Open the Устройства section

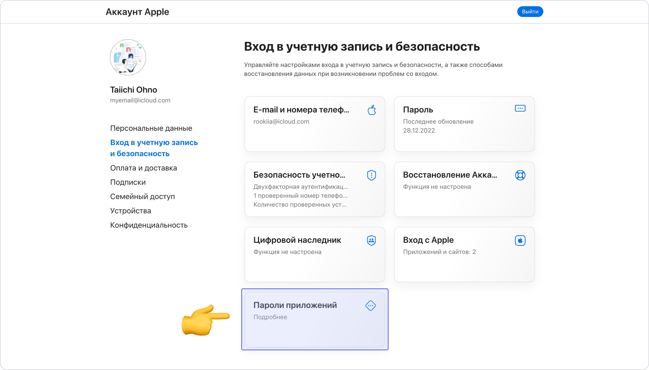tap(130, 211)
